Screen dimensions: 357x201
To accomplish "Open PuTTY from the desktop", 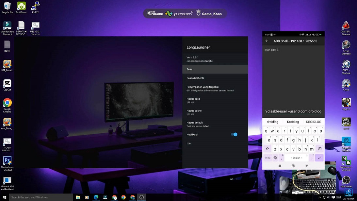I will pos(35,7).
